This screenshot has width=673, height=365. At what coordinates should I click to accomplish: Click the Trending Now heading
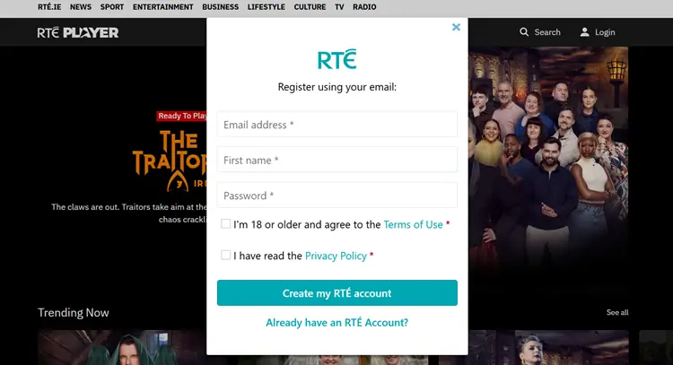74,313
